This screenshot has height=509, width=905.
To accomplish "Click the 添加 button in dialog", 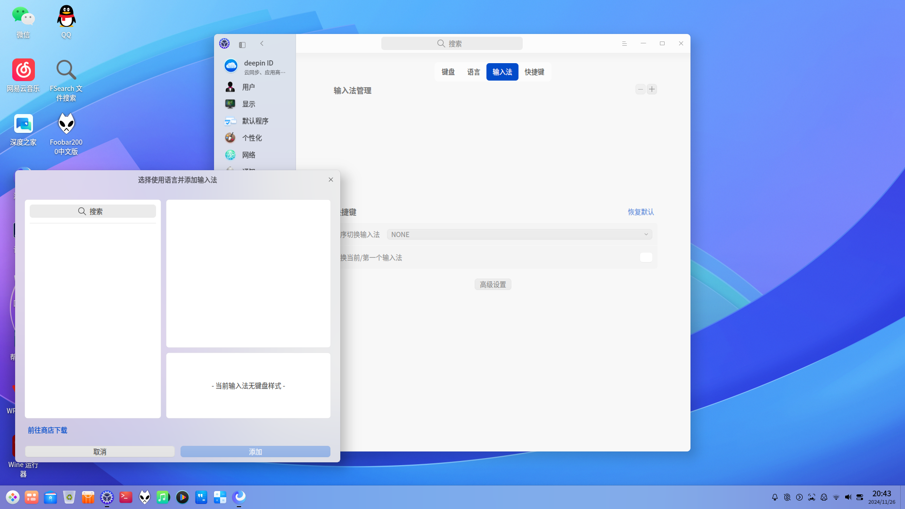I will click(x=255, y=452).
